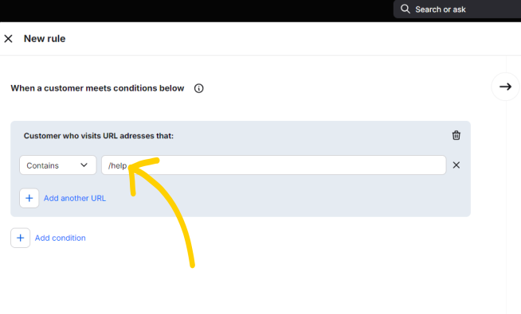Image resolution: width=521 pixels, height=314 pixels.
Task: Click into the /help URL text field
Action: (273, 165)
